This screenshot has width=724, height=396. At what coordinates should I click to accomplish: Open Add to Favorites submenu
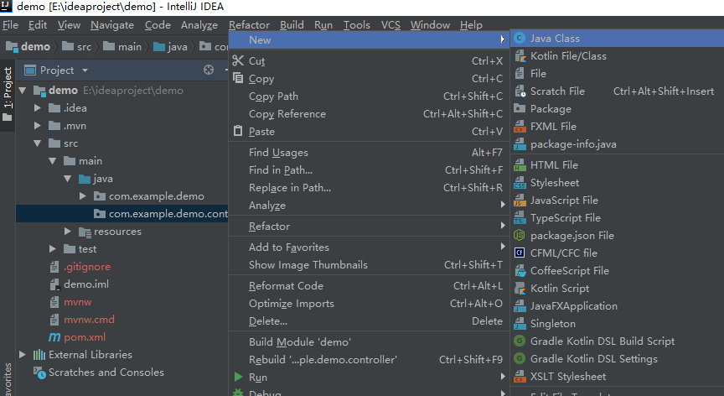[369, 247]
